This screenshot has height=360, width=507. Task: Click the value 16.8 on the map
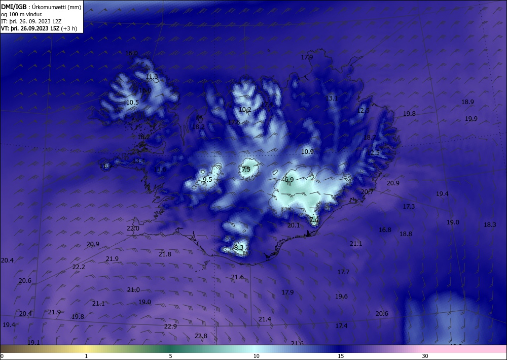385,230
